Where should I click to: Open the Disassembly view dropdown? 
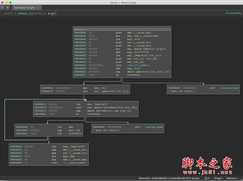tap(233, 13)
